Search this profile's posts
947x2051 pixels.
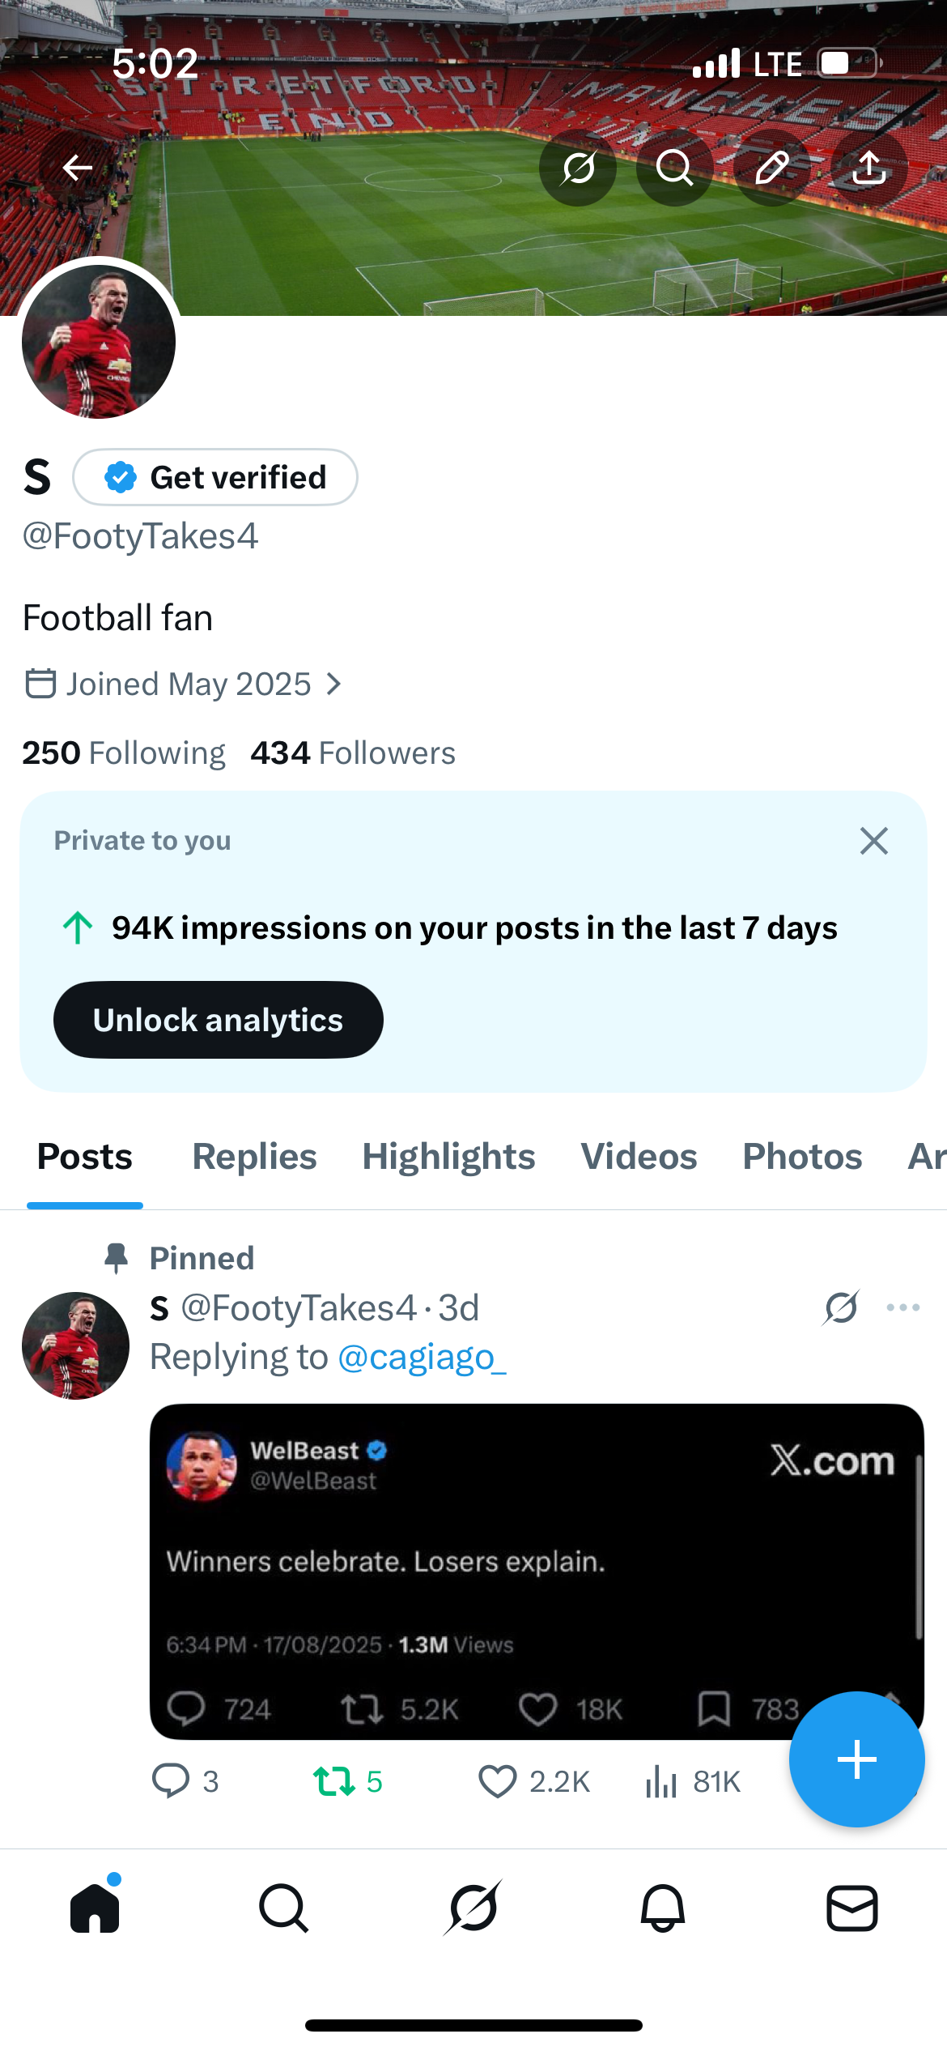point(674,168)
